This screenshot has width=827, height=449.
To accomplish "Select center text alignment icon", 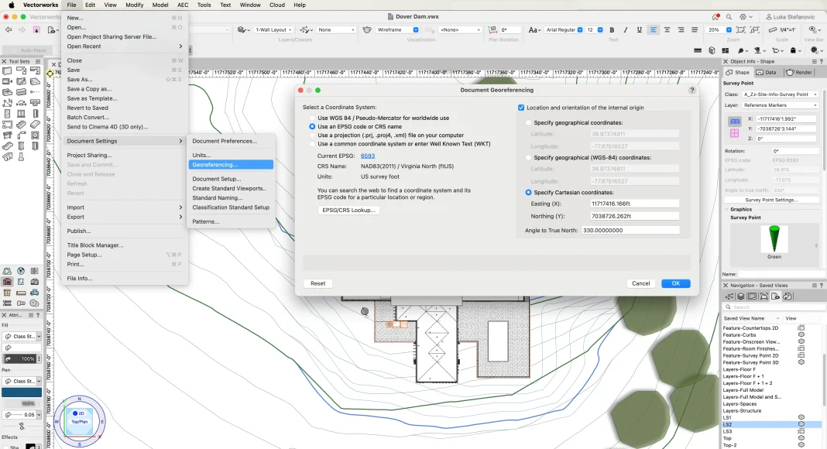I will click(x=668, y=30).
